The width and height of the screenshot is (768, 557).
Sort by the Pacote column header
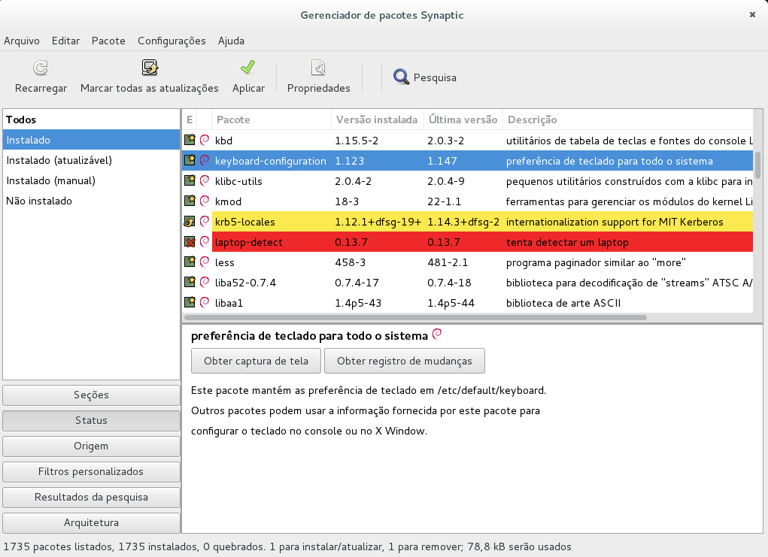click(231, 120)
